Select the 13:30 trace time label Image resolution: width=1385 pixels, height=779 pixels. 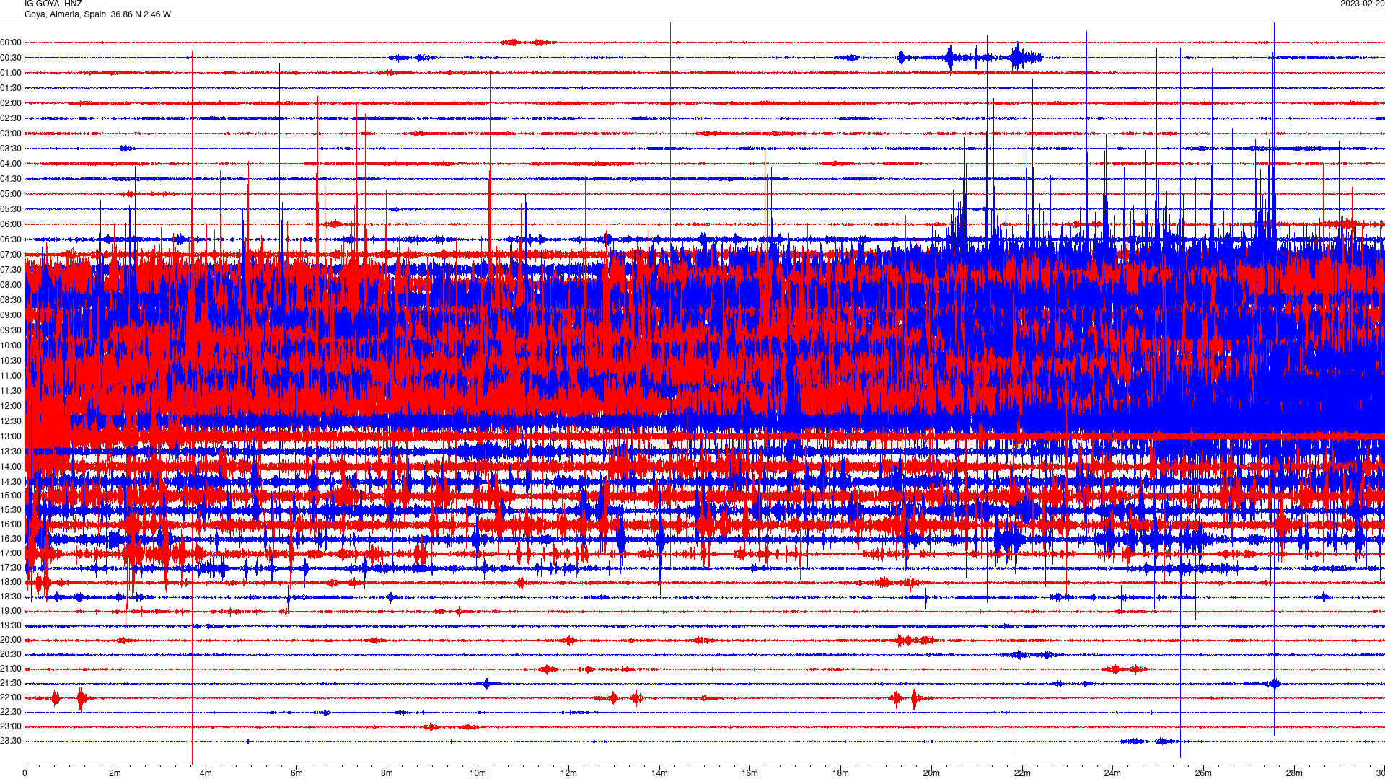11,452
